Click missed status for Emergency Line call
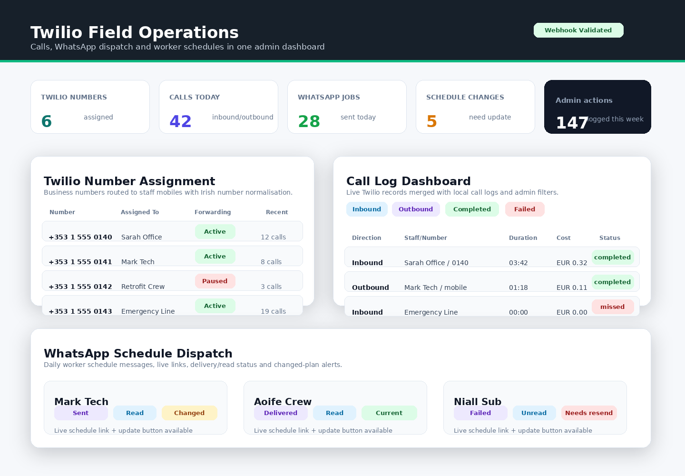Viewport: 685px width, 476px height. pyautogui.click(x=613, y=307)
